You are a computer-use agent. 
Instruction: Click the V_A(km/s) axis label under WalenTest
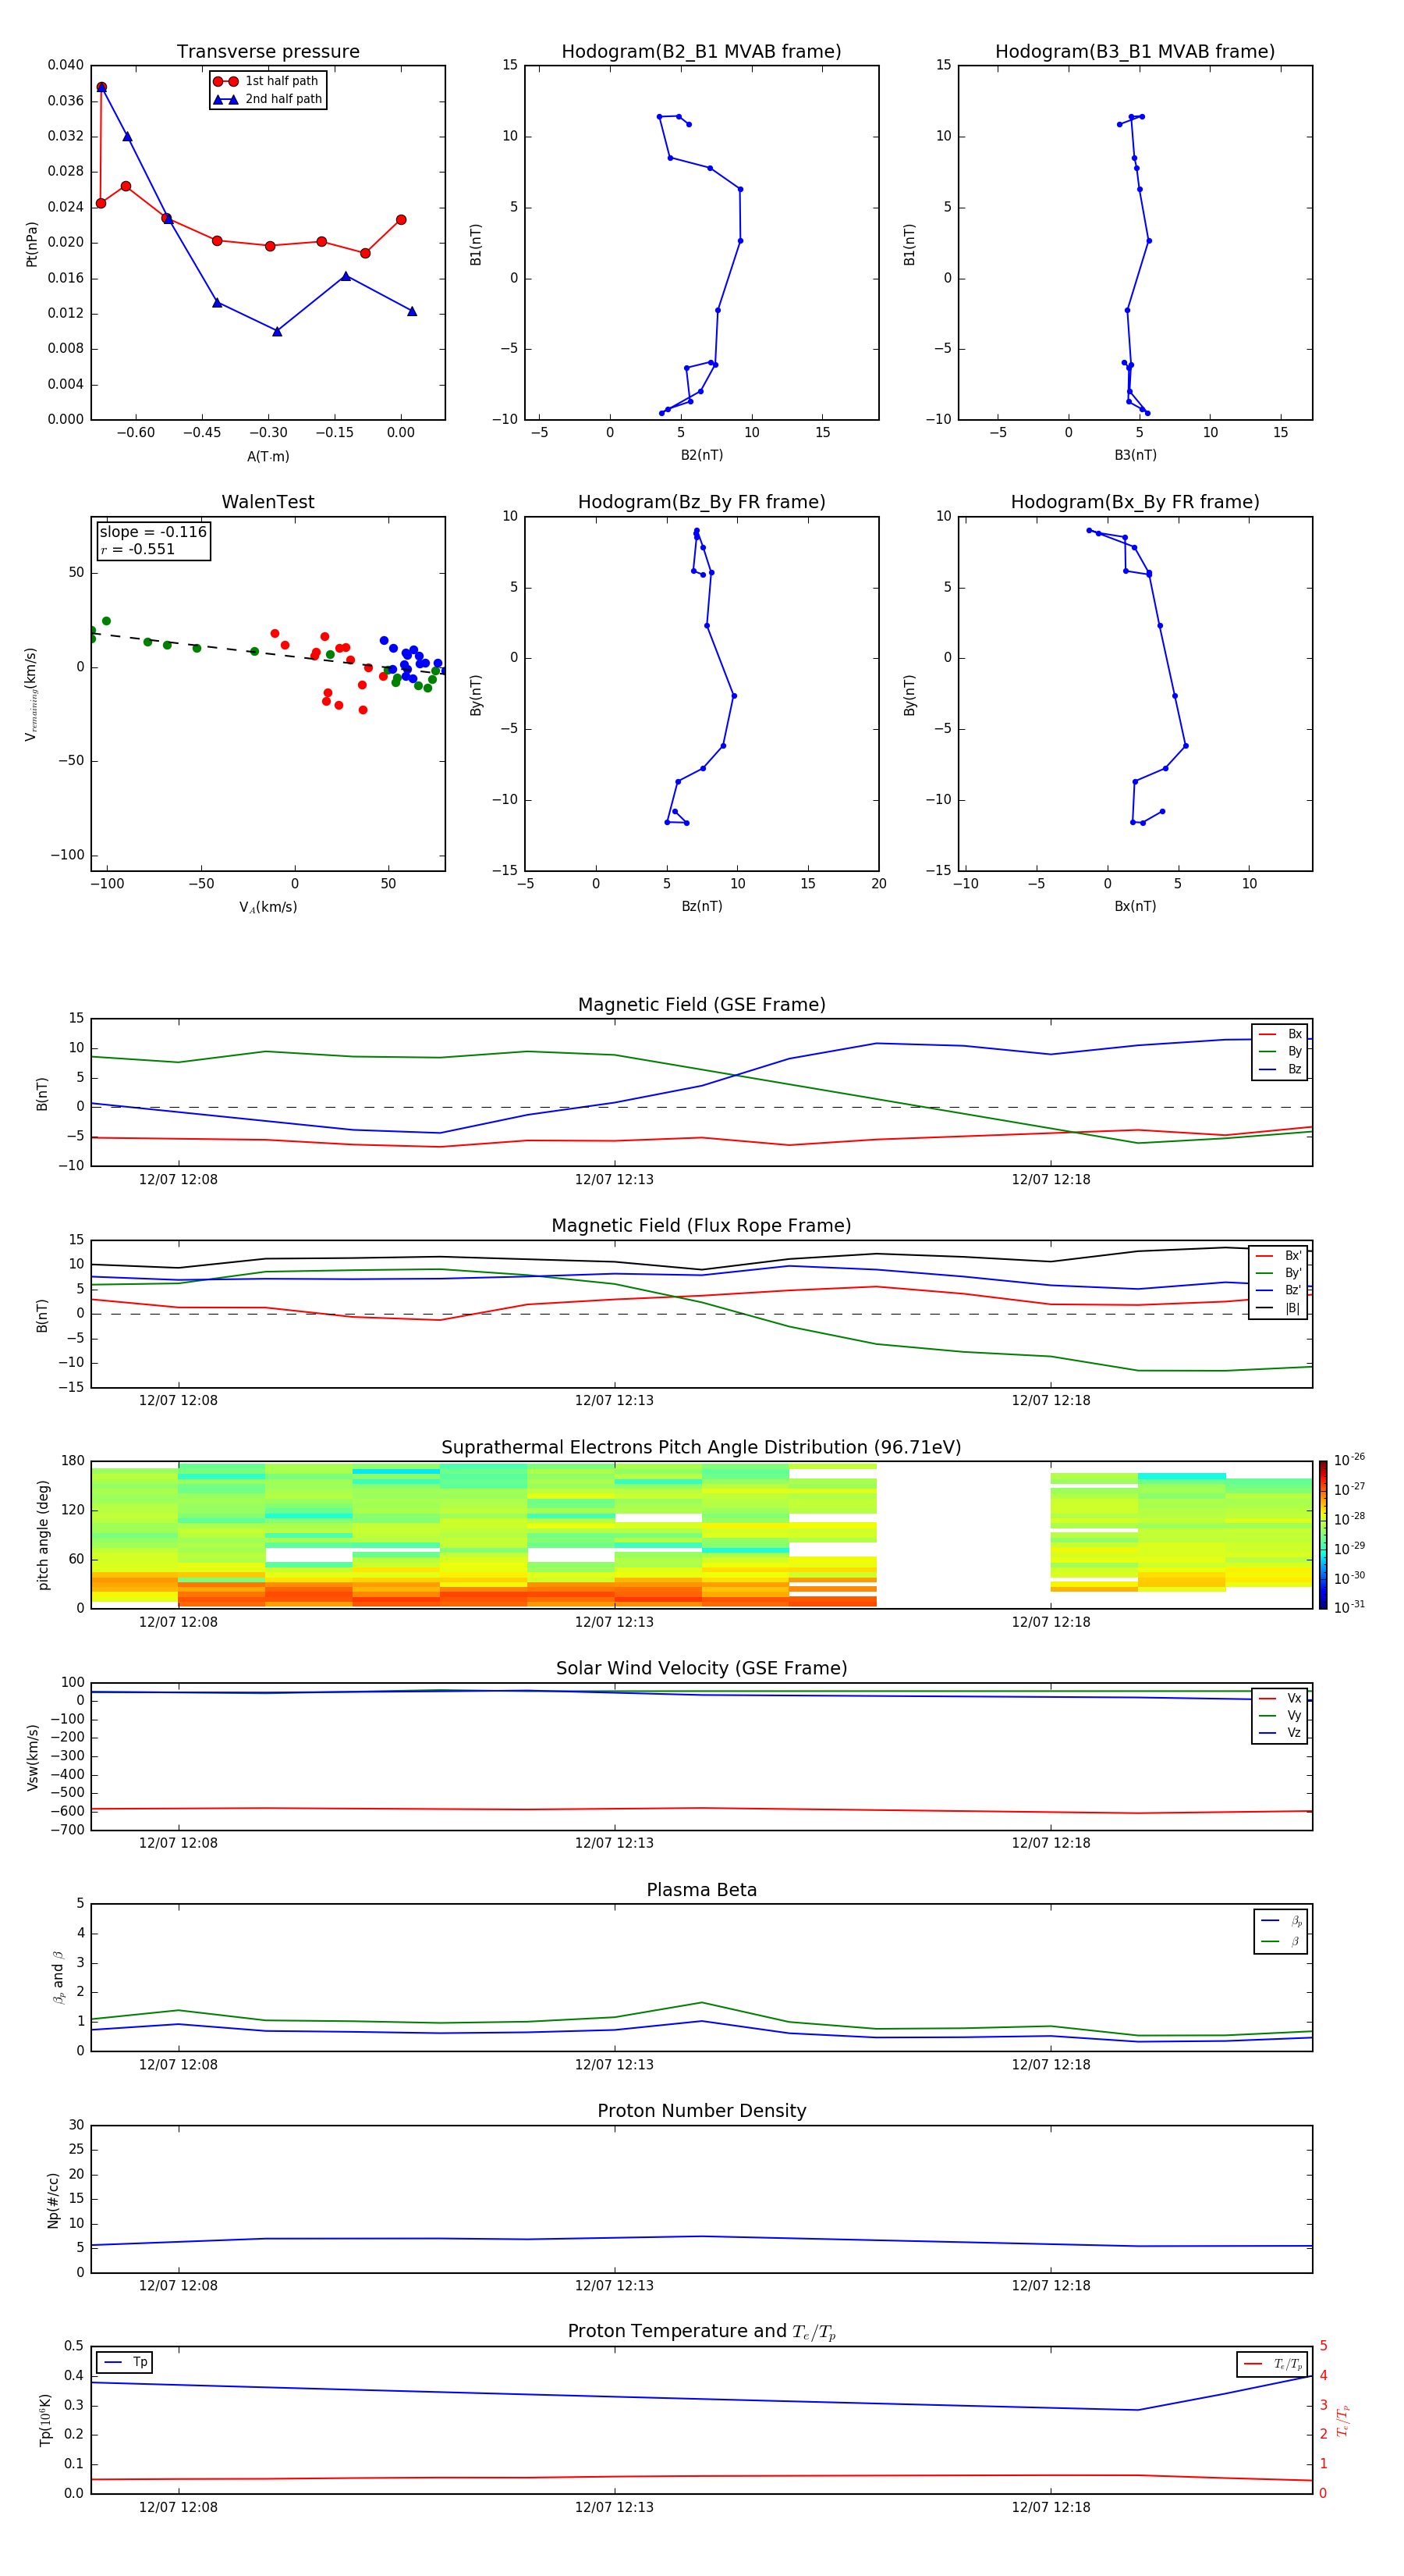pos(268,907)
